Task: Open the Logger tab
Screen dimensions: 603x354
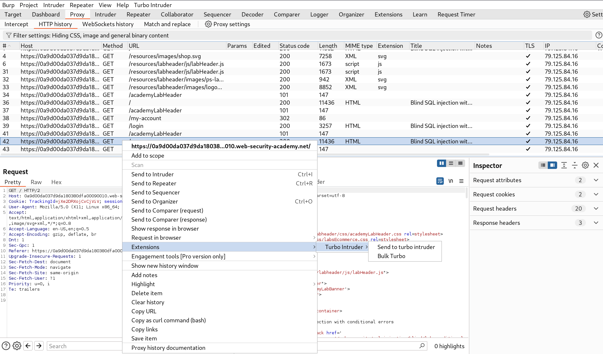Action: (x=319, y=15)
